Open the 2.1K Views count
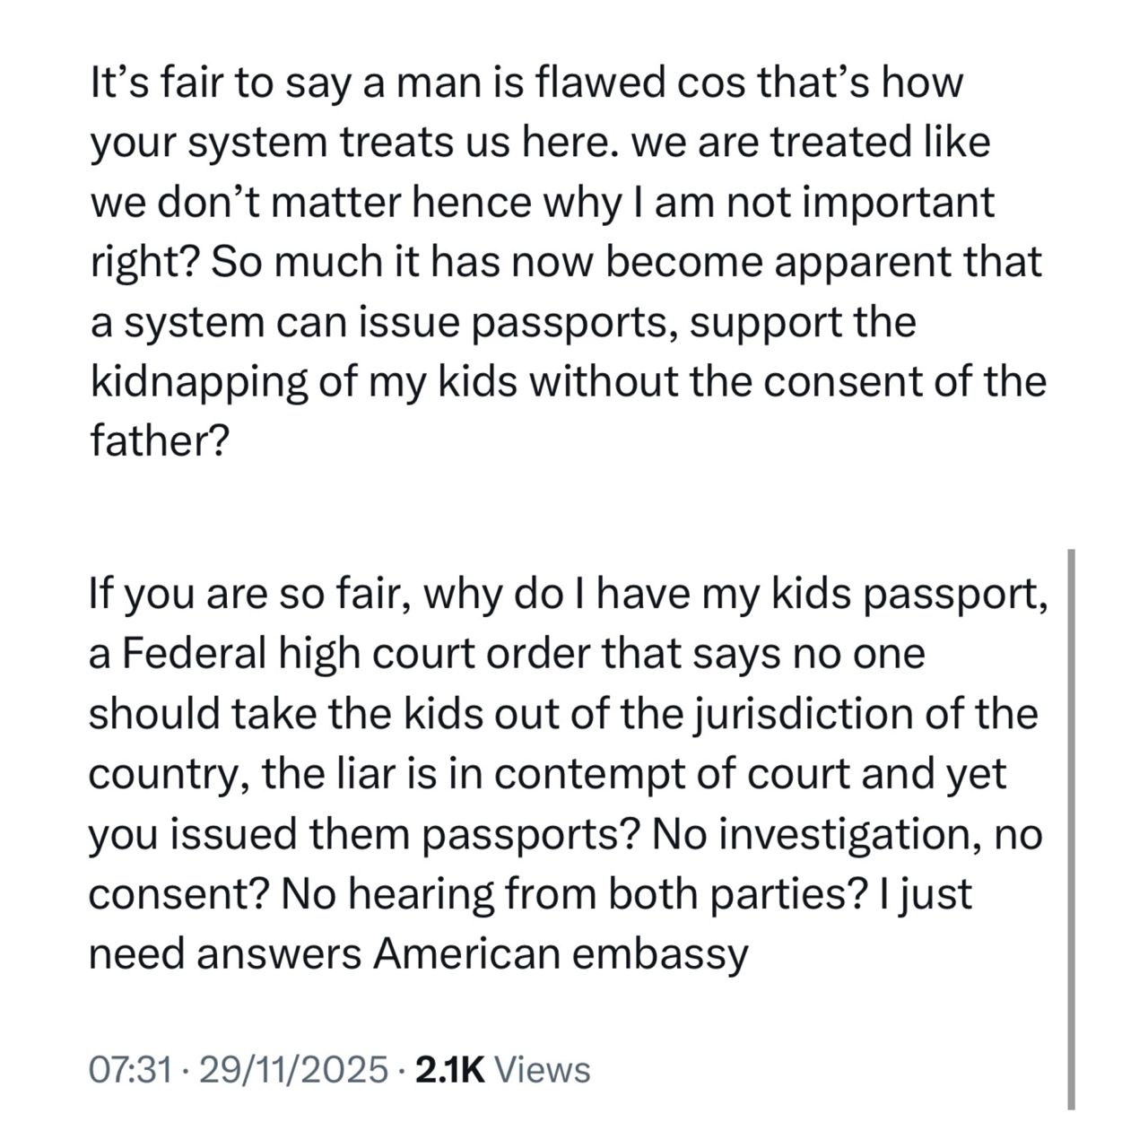This screenshot has width=1148, height=1148. 504,1070
